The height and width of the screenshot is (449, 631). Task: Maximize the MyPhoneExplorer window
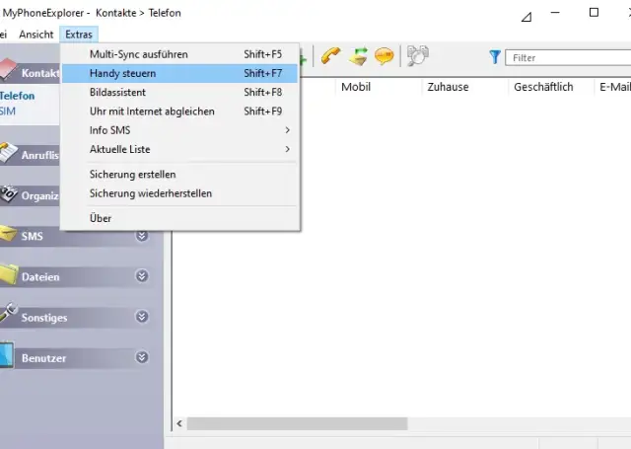[594, 13]
